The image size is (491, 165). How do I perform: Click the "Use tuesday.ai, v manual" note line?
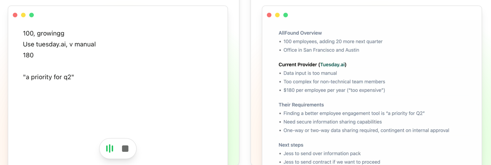(59, 44)
